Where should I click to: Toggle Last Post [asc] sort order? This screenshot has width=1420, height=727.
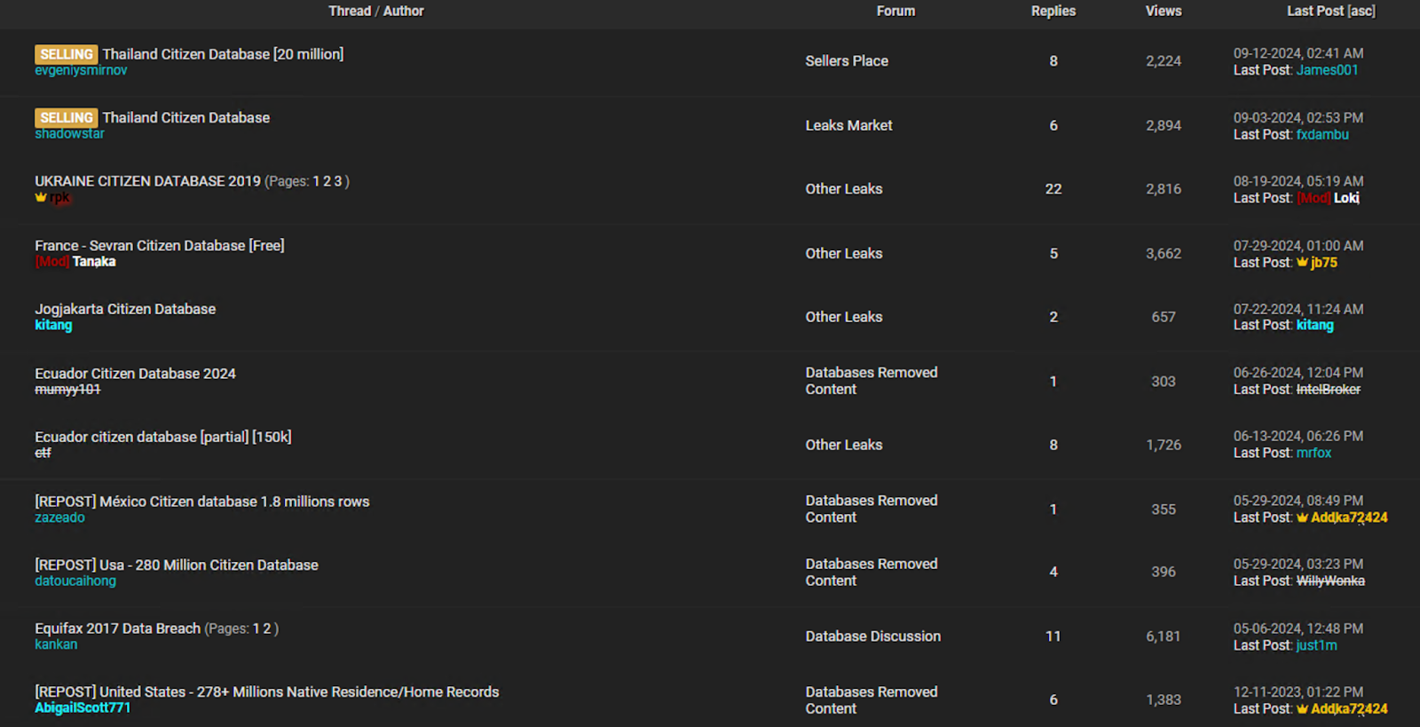1330,11
